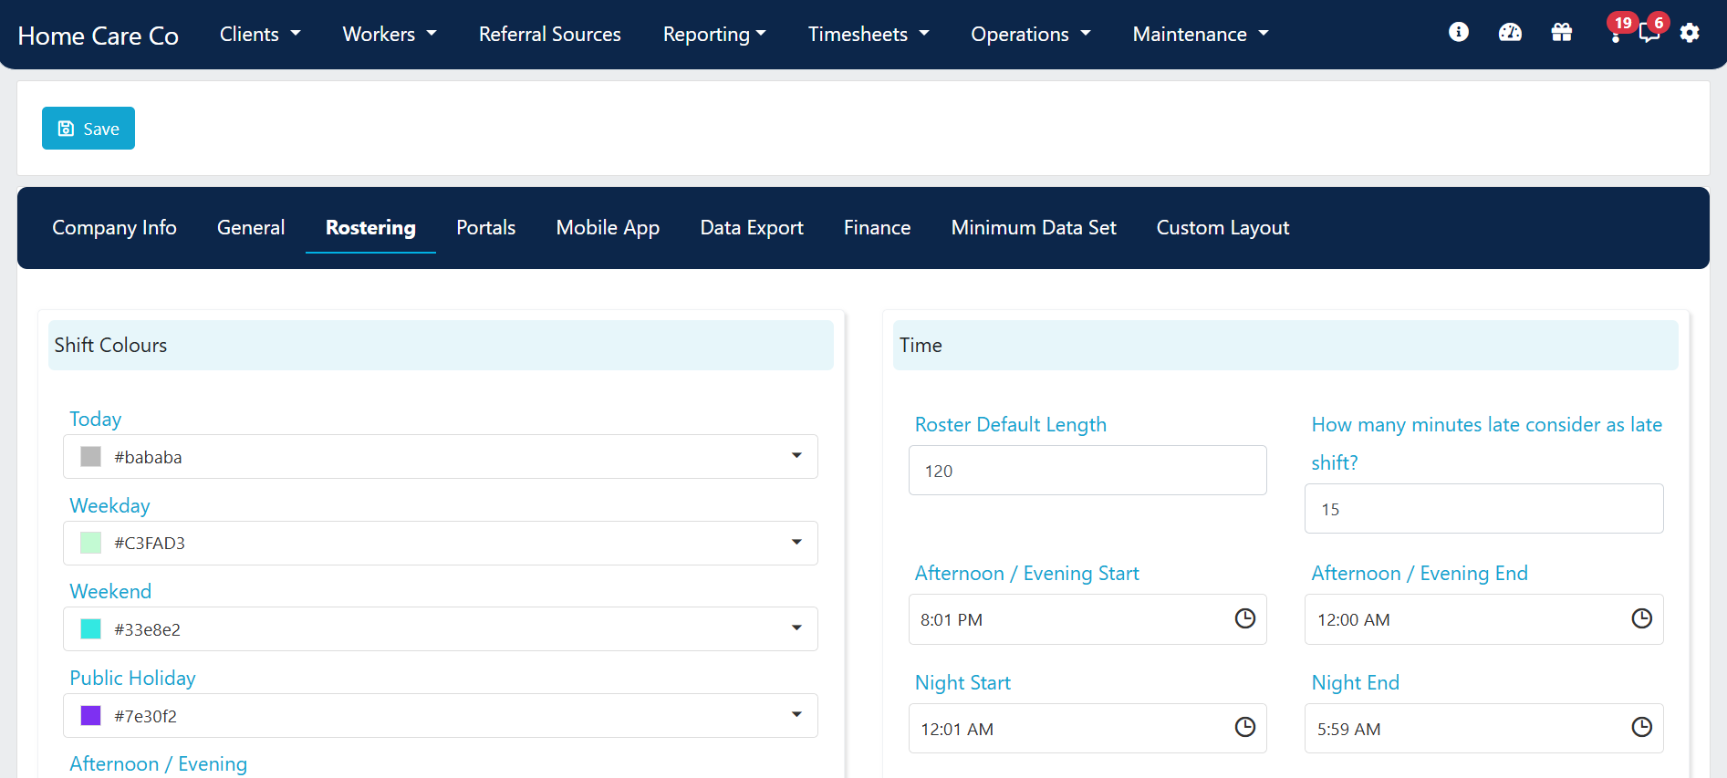1727x778 pixels.
Task: Click clock icon in Afternoon / Evening End
Action: coord(1641,618)
